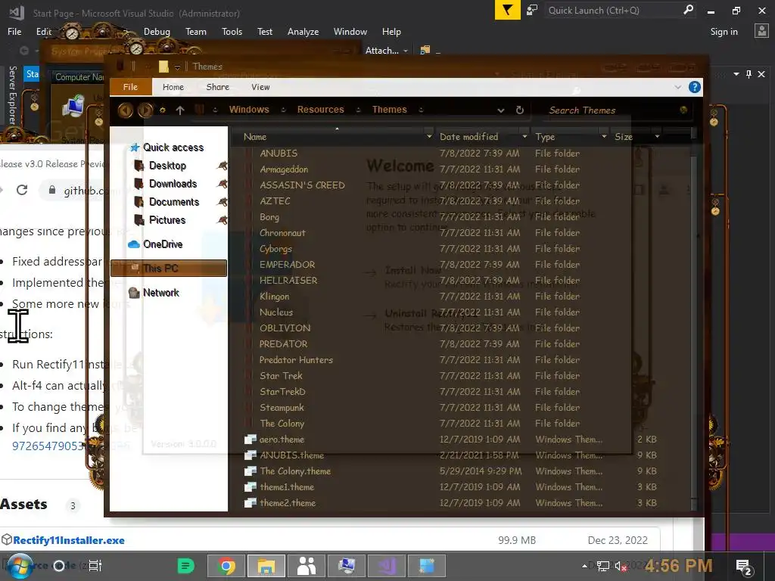This screenshot has height=581, width=775.
Task: Click Resources in the breadcrumb path
Action: (x=320, y=110)
